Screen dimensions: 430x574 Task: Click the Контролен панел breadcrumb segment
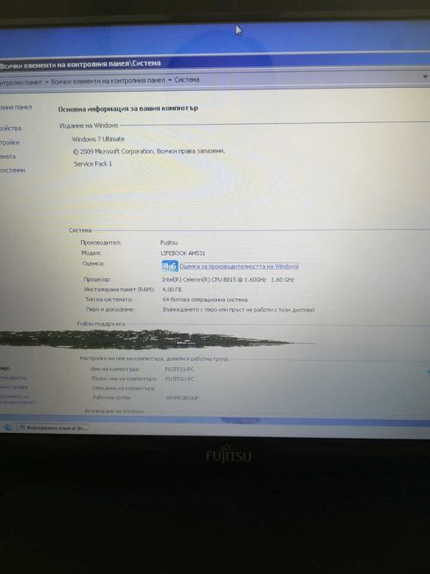pos(20,82)
